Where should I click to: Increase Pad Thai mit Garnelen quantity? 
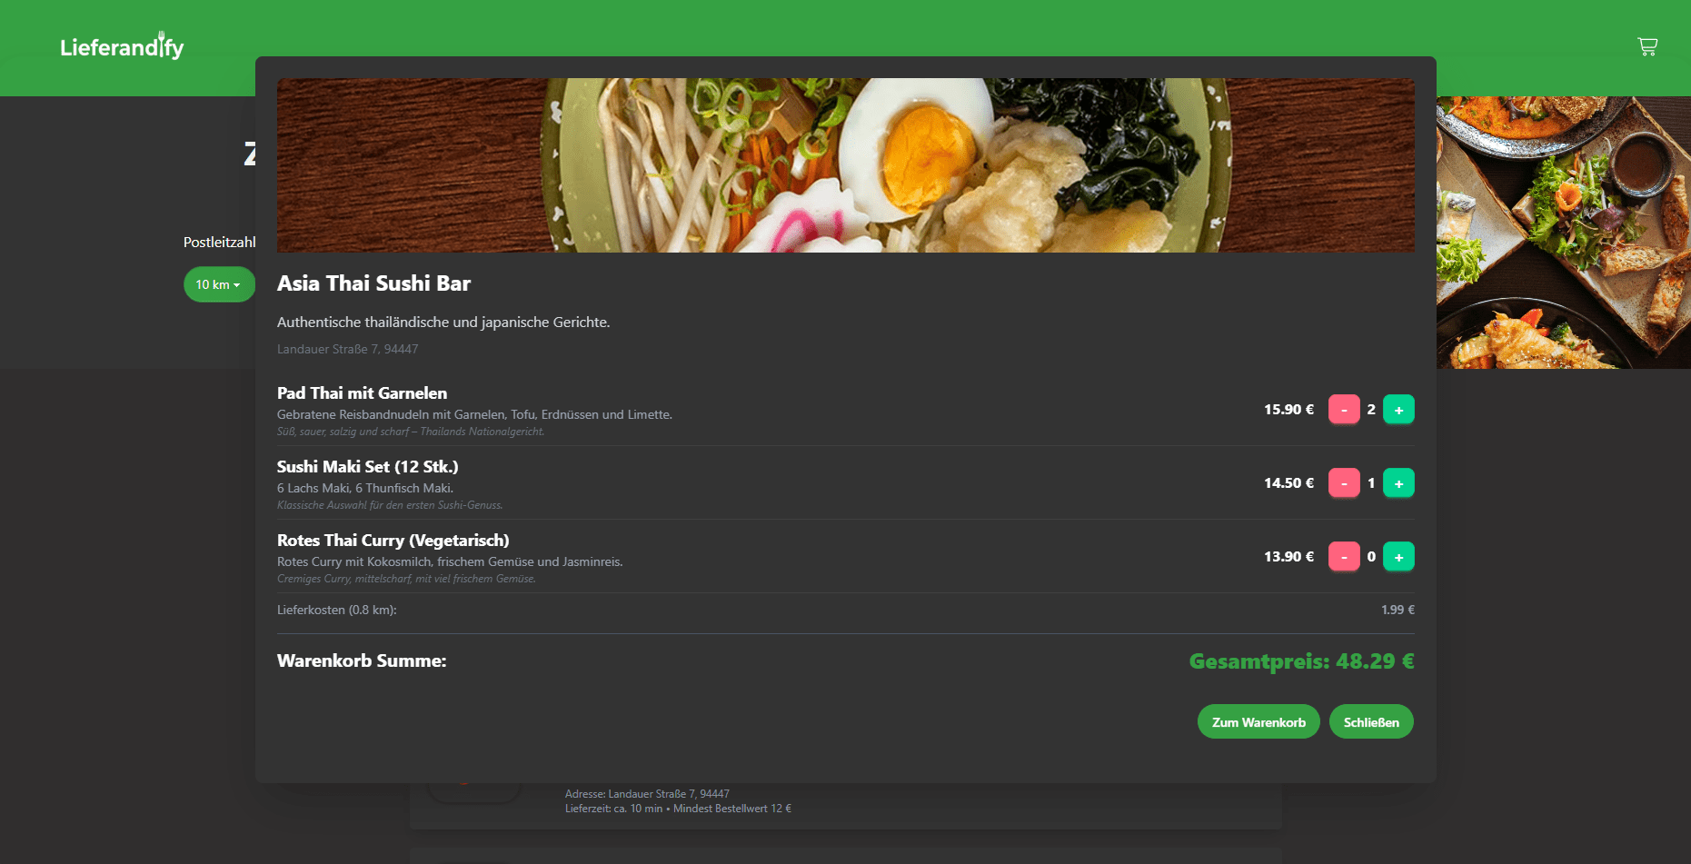[x=1398, y=410]
